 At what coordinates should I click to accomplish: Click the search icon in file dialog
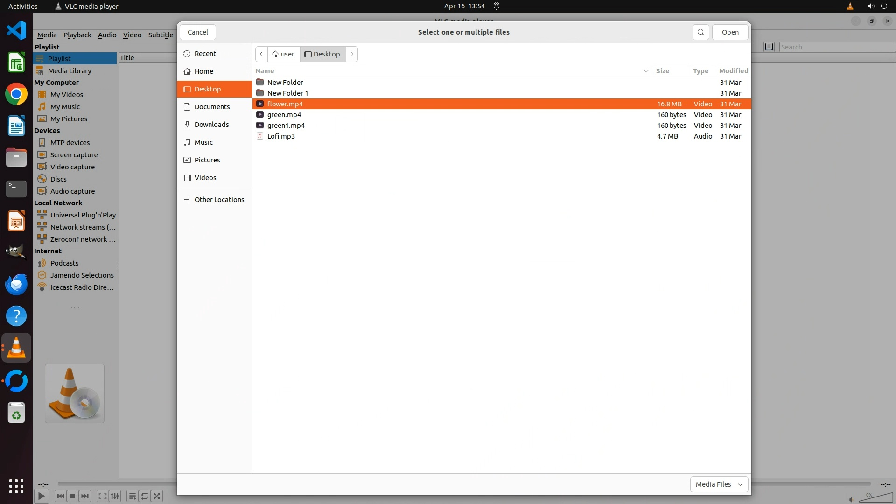tap(700, 32)
